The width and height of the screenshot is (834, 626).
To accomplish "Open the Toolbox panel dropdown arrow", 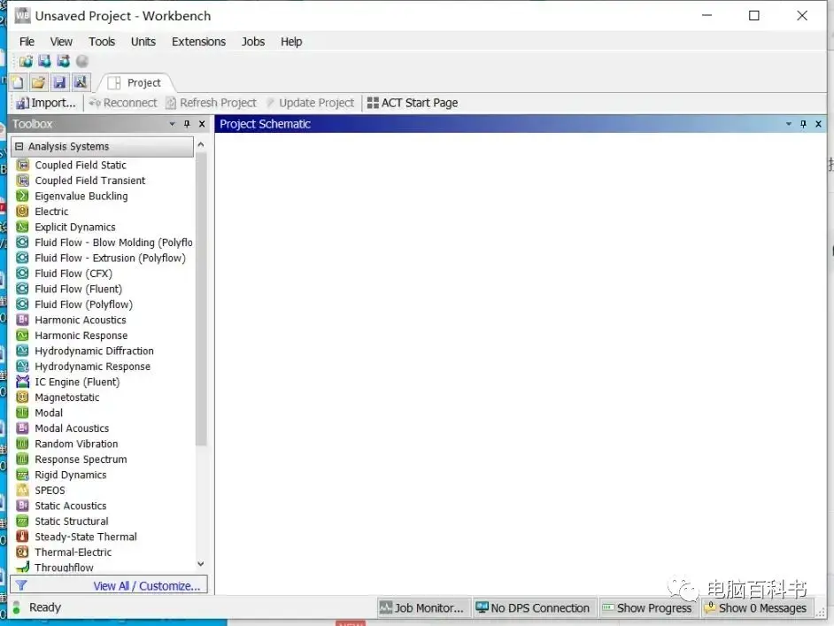I will coord(172,124).
